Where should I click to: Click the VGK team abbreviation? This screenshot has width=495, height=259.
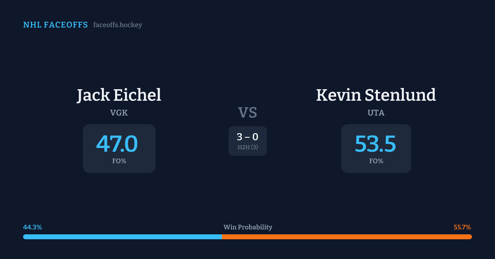(119, 113)
